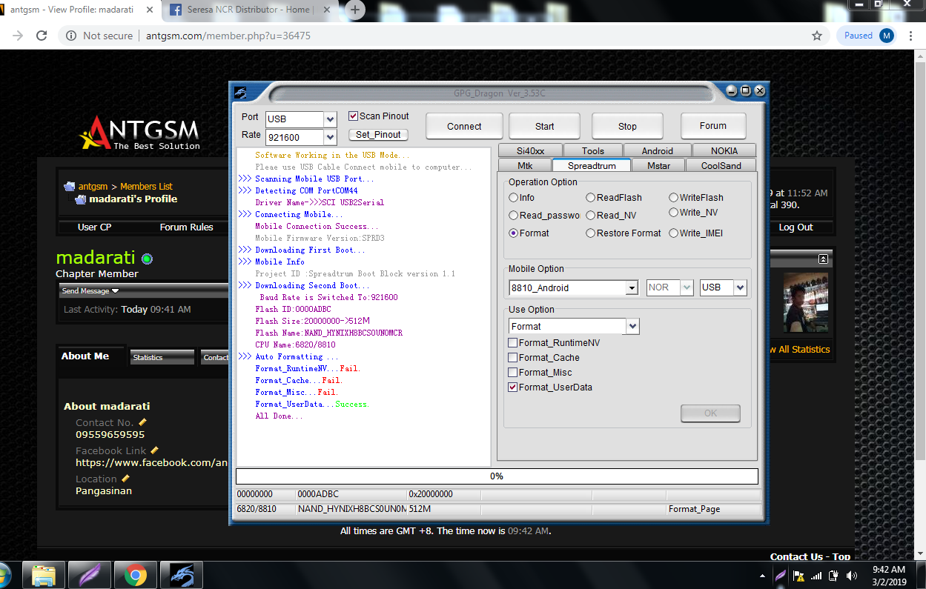Switch to the Tools tab
The height and width of the screenshot is (589, 926).
(593, 151)
